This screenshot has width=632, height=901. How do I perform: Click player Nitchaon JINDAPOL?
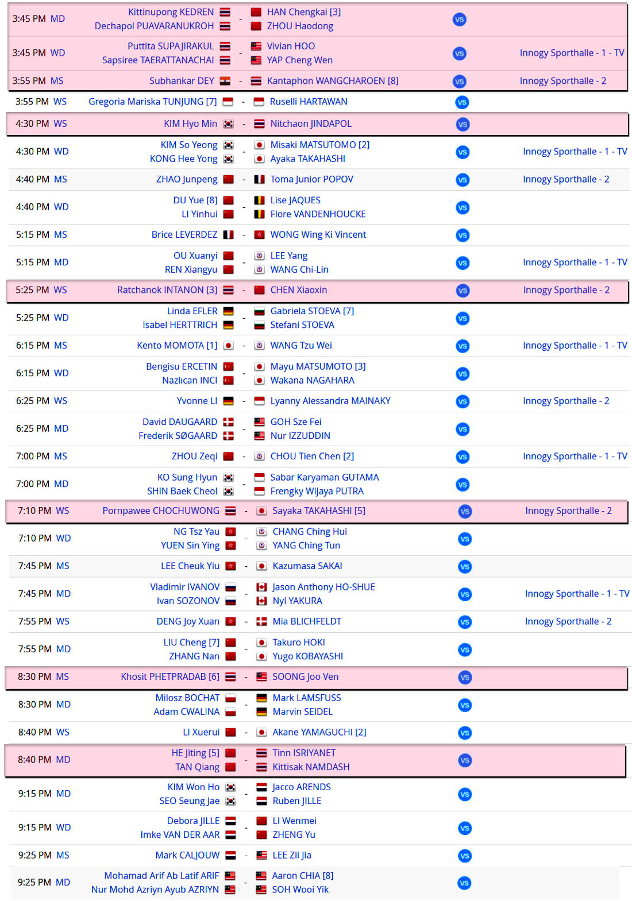311,123
